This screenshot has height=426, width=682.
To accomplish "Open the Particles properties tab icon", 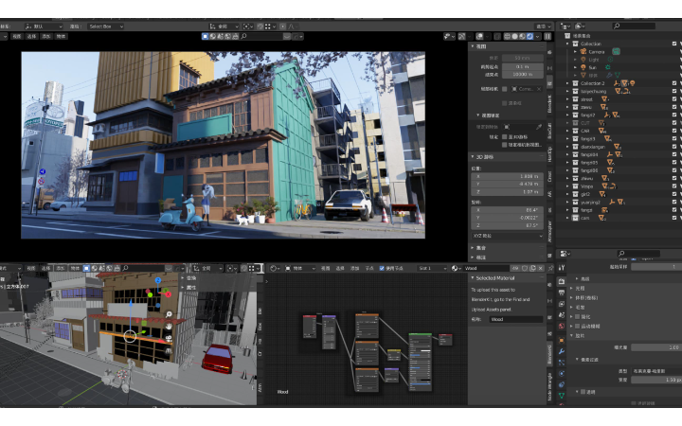I will (x=562, y=363).
